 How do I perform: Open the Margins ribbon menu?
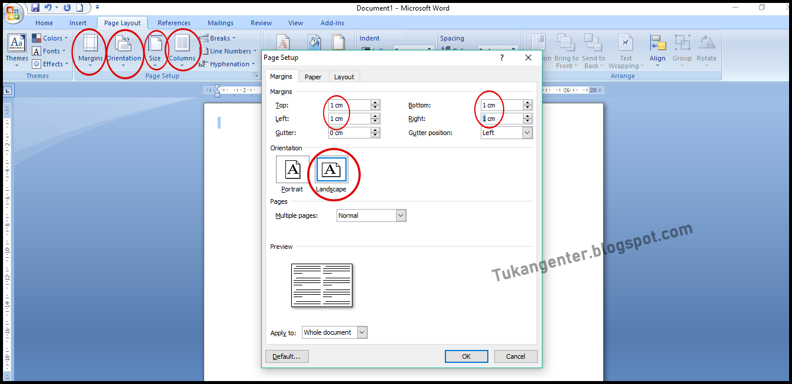click(90, 51)
